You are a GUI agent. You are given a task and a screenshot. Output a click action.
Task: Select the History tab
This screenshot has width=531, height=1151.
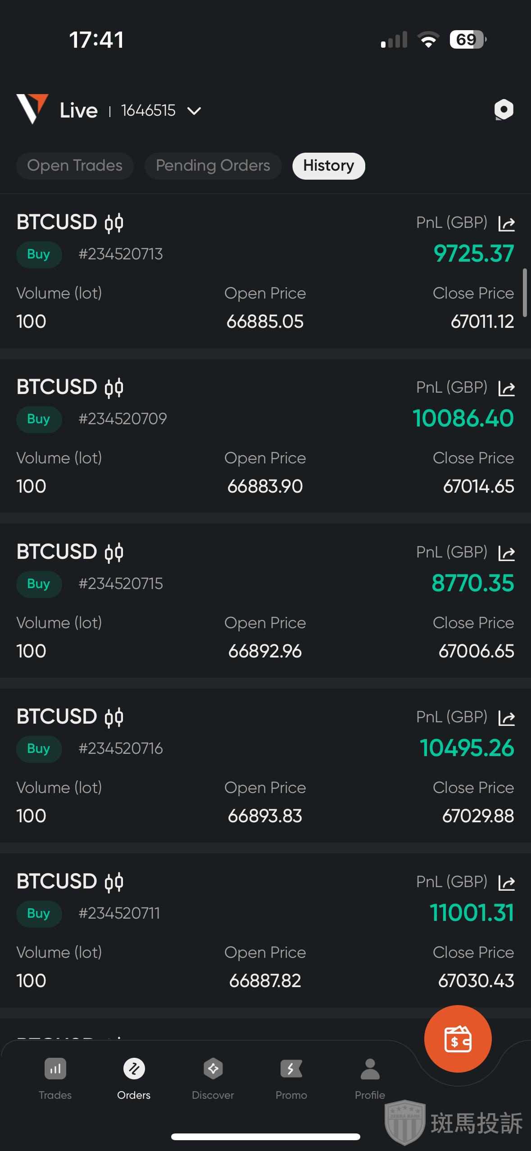tap(328, 166)
